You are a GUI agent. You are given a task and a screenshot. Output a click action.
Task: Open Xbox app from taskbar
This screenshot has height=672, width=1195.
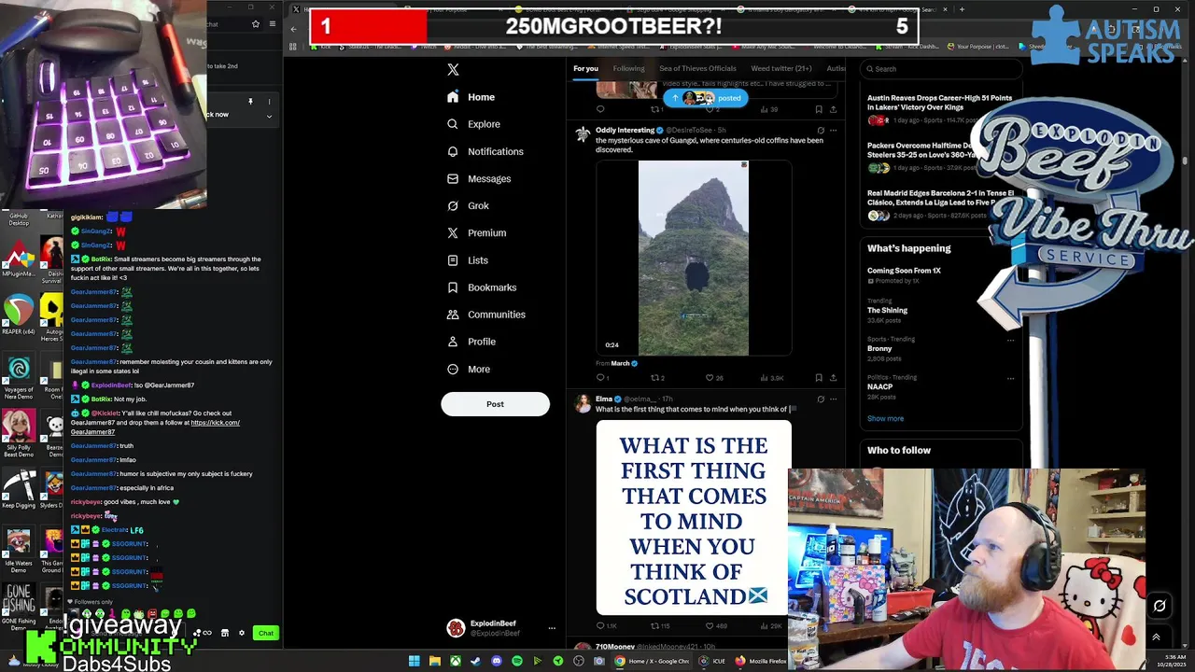tap(455, 661)
